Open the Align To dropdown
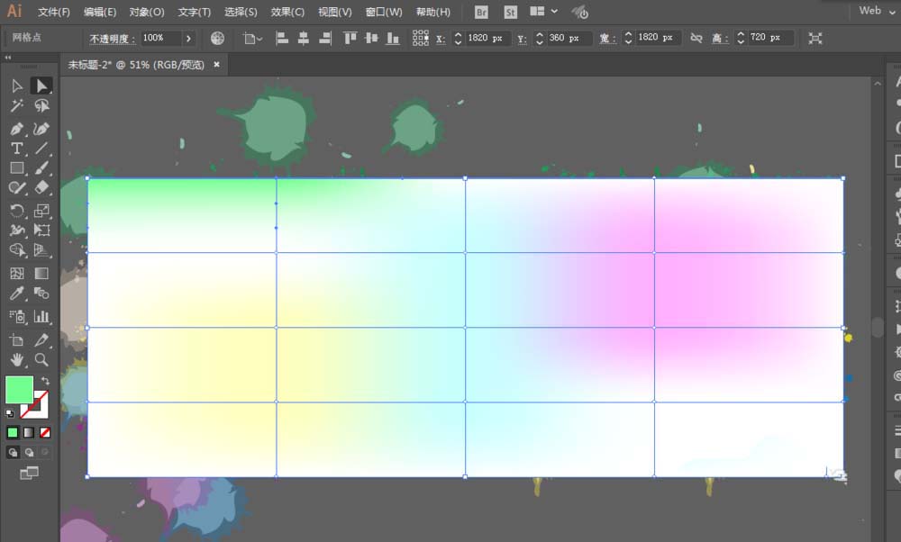901x542 pixels. point(252,39)
